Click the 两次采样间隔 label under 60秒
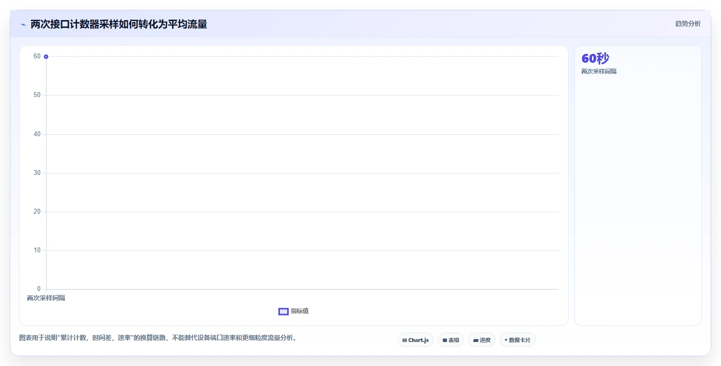Screen dimensions: 721x366 click(599, 72)
